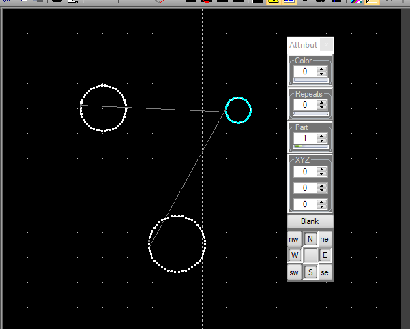The height and width of the screenshot is (329, 410).
Task: Toggle the S direction button
Action: pos(310,272)
